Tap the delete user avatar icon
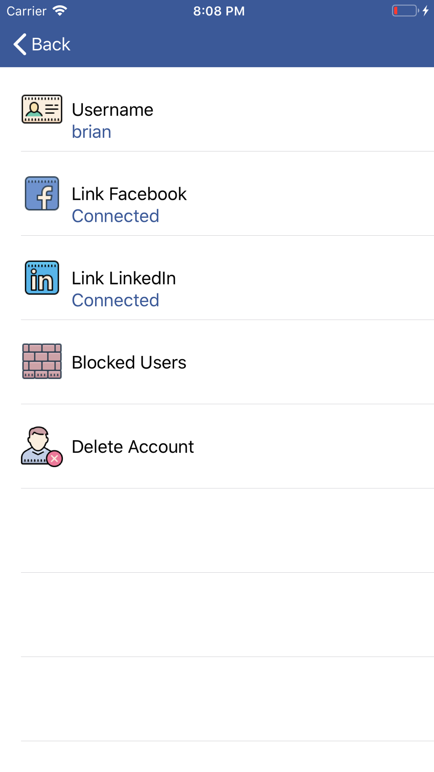Viewport: 434px width, 772px height. [x=42, y=446]
